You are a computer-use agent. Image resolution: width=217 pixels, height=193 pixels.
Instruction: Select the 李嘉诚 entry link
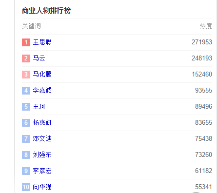(42, 91)
